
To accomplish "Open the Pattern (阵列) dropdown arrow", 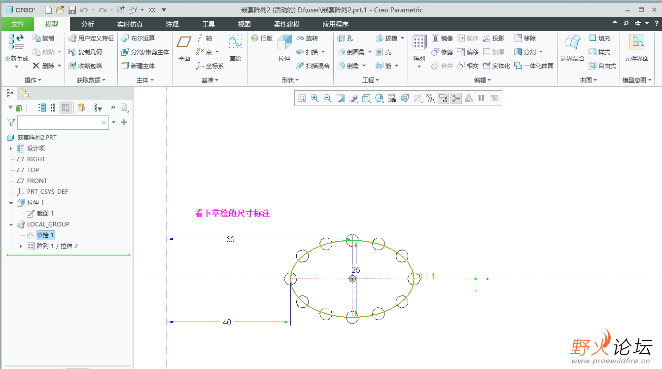I will 419,67.
